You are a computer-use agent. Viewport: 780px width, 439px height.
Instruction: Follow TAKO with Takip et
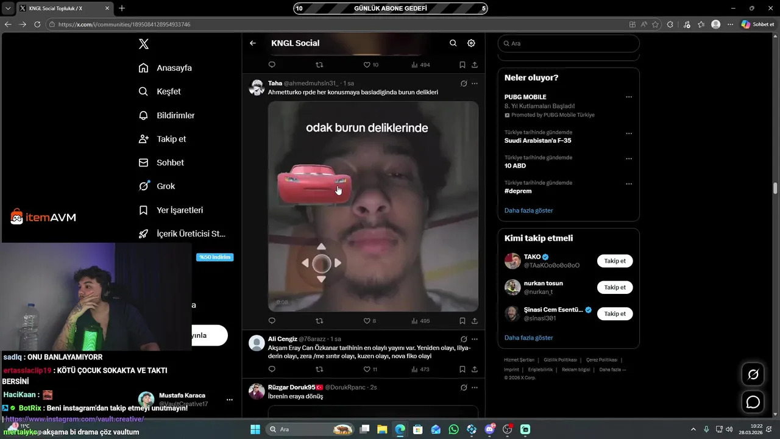pyautogui.click(x=615, y=261)
